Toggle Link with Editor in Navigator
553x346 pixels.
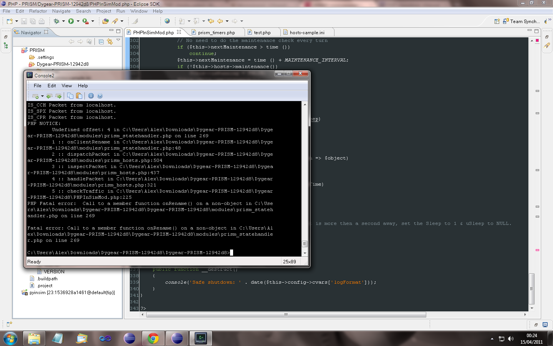click(x=110, y=42)
